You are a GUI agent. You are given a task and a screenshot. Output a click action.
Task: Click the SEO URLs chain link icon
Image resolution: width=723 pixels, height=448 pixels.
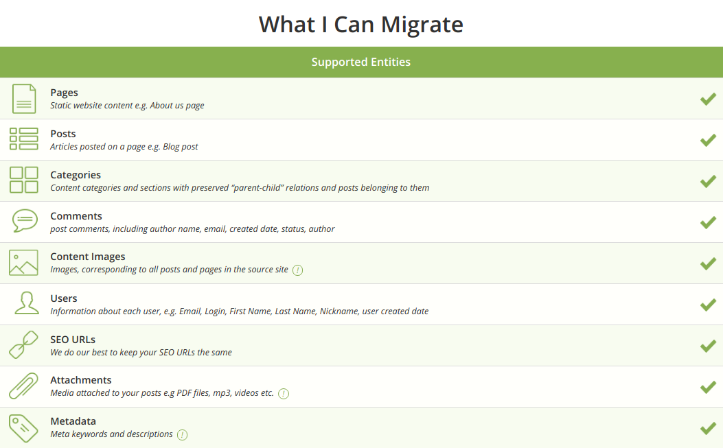[23, 344]
